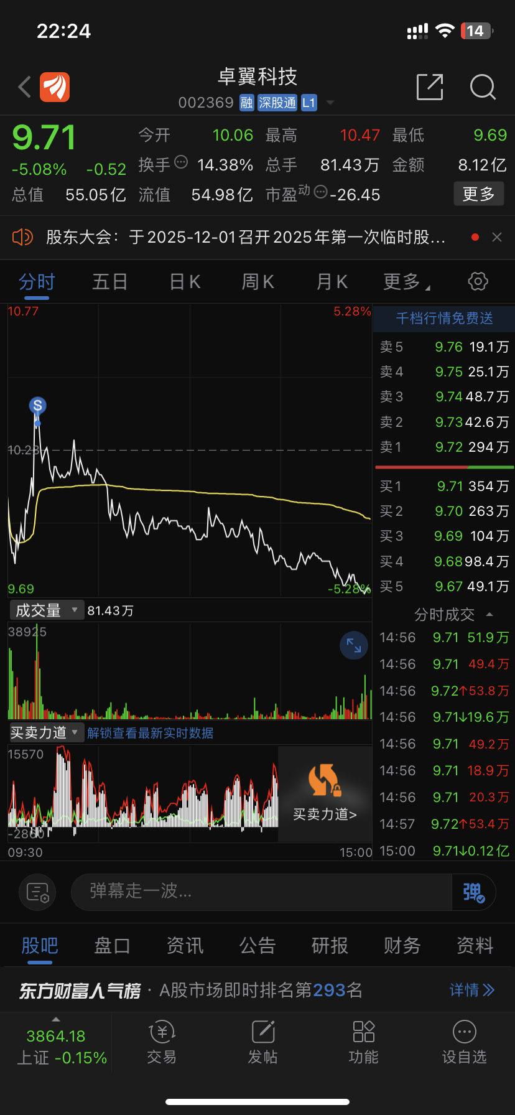
Task: Tap the buy/sell ratio red-green bar
Action: [x=444, y=467]
